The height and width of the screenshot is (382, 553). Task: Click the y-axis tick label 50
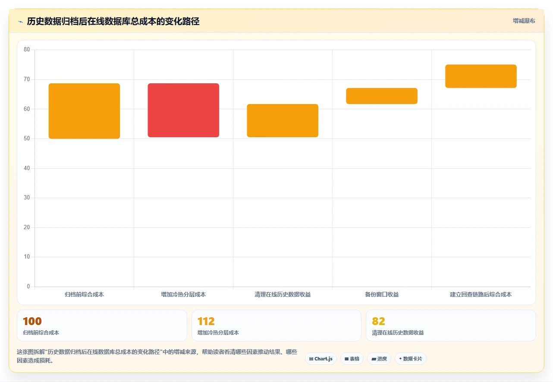point(27,139)
